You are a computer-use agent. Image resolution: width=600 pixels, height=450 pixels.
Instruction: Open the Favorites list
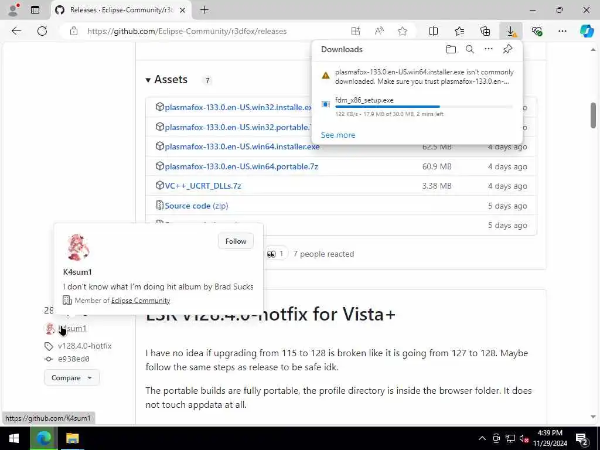(459, 32)
